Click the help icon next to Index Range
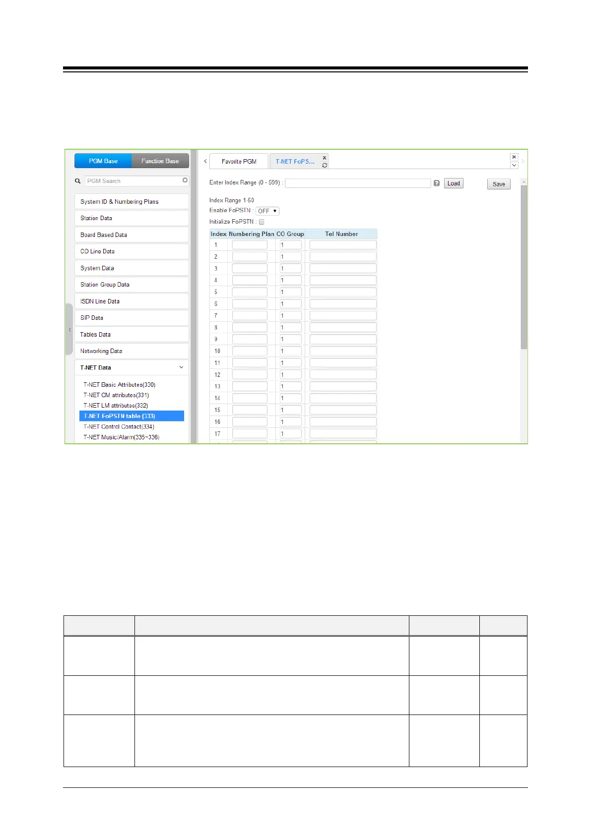The width and height of the screenshot is (591, 835). [x=437, y=183]
